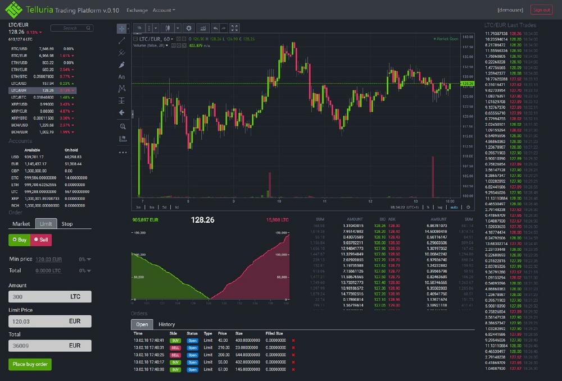Open chart properties gear icon
This screenshot has height=381, width=562.
pyautogui.click(x=189, y=27)
